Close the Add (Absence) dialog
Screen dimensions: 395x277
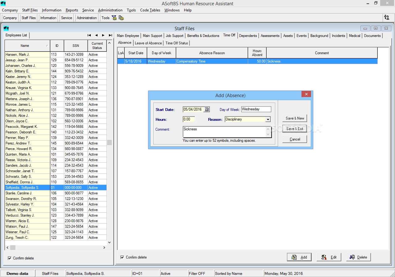306,94
